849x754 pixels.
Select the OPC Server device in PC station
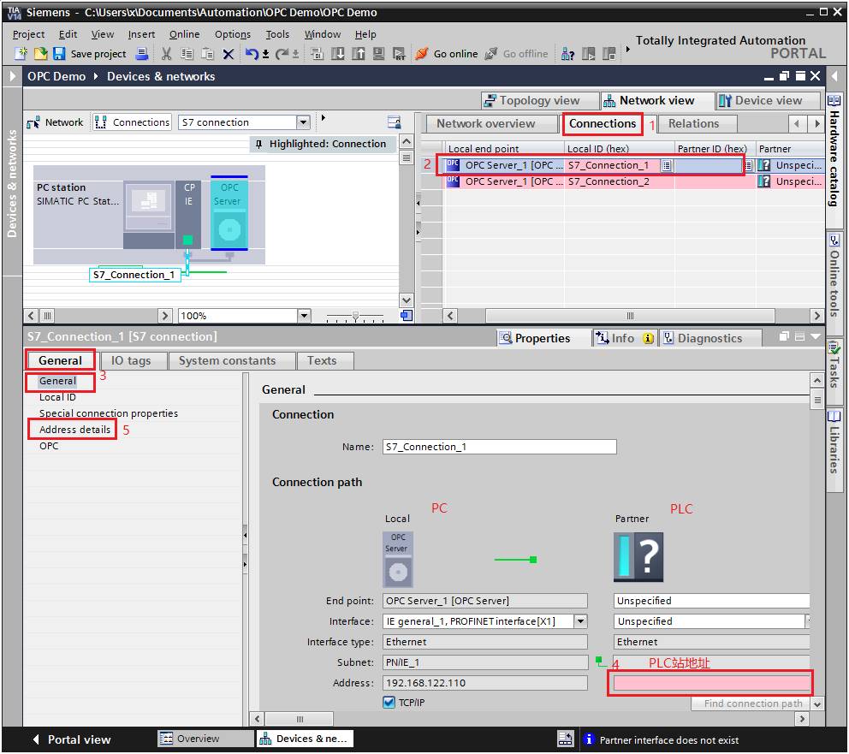point(229,213)
